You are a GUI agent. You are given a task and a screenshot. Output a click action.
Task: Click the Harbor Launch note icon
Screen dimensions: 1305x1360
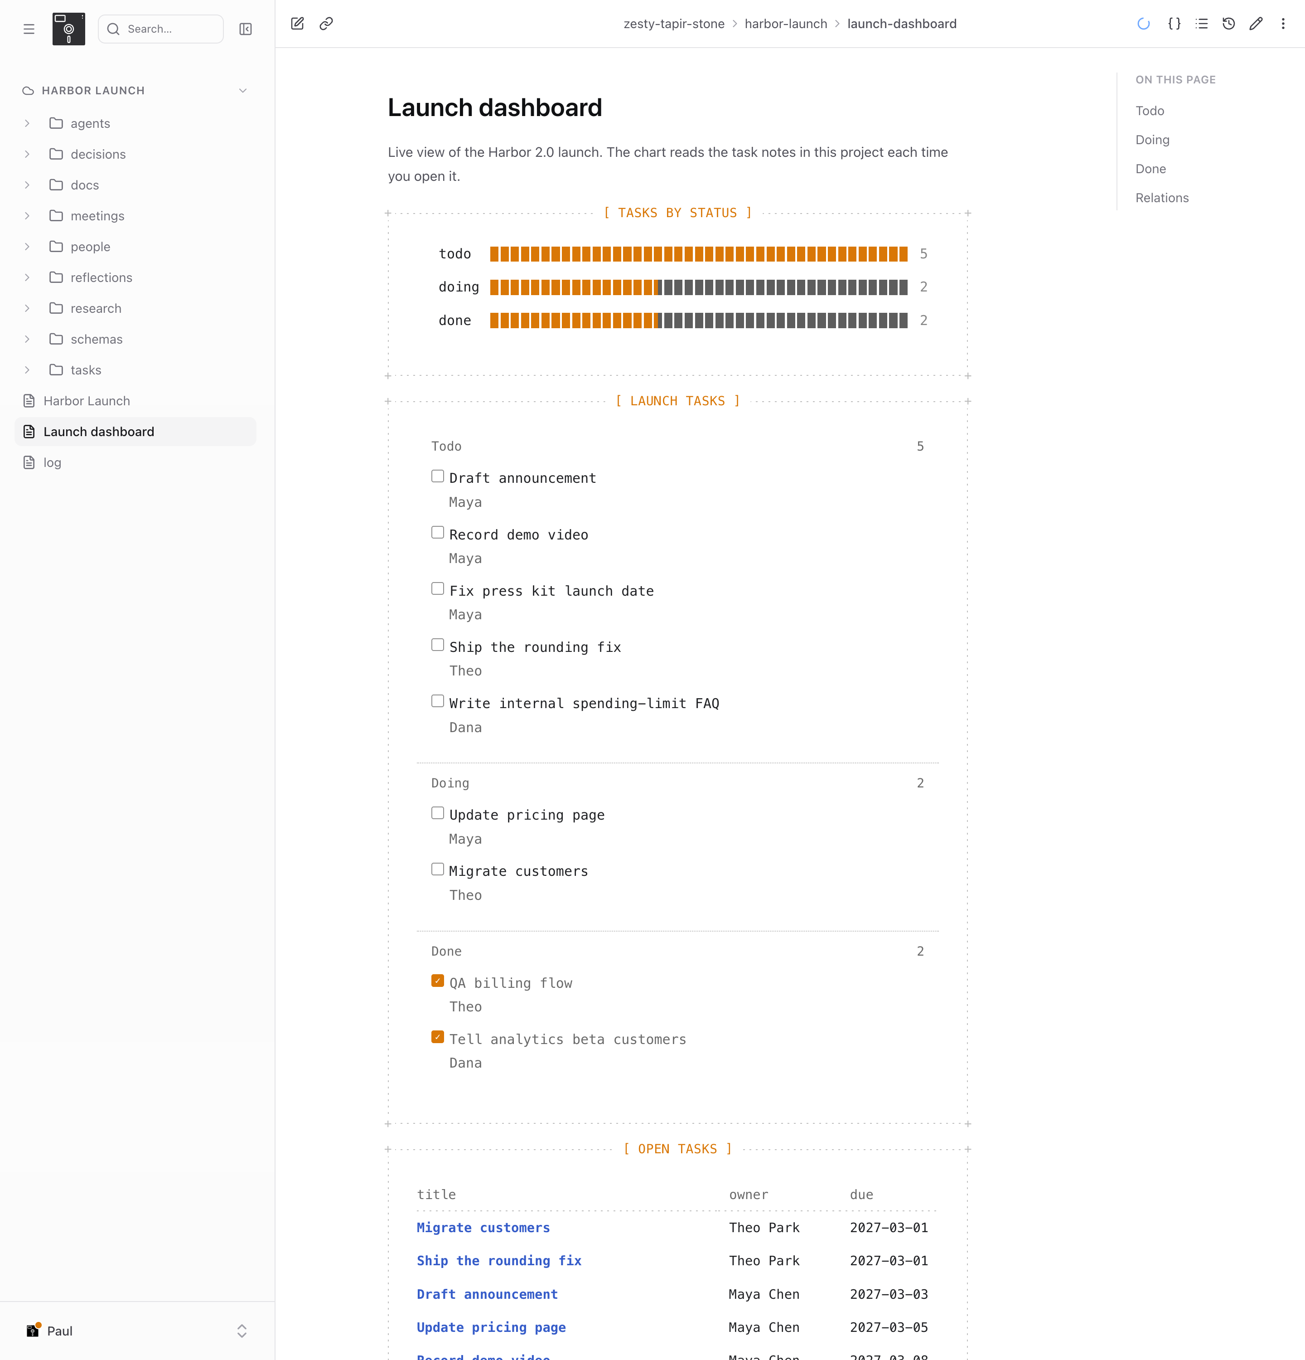click(x=29, y=401)
